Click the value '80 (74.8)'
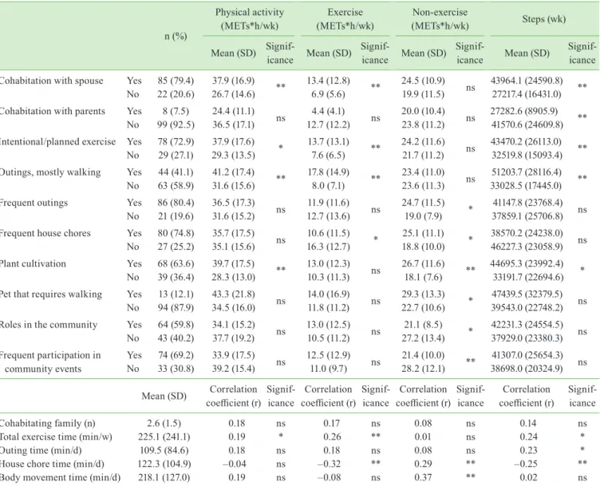The width and height of the screenshot is (600, 486). 176,234
